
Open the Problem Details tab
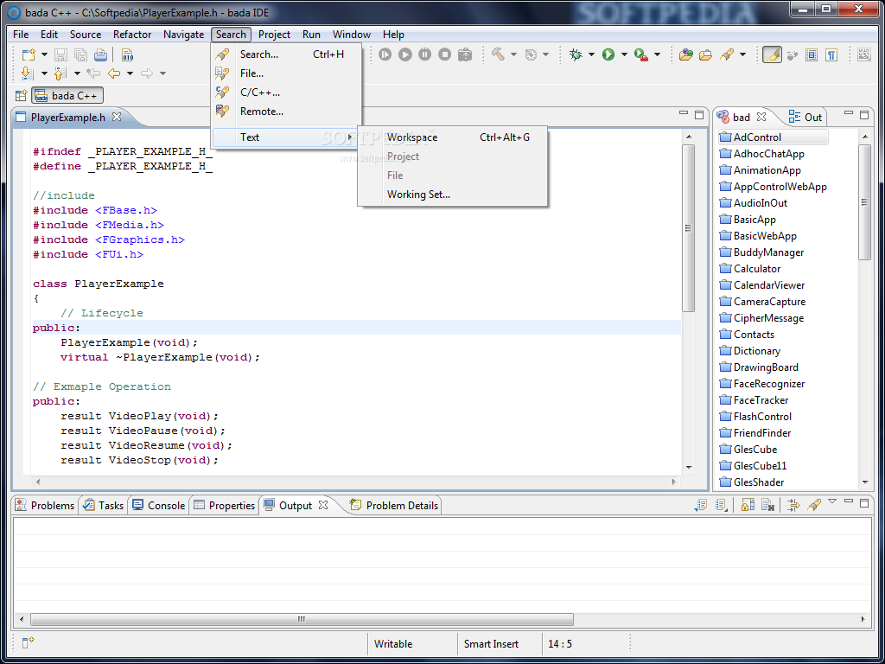point(394,505)
